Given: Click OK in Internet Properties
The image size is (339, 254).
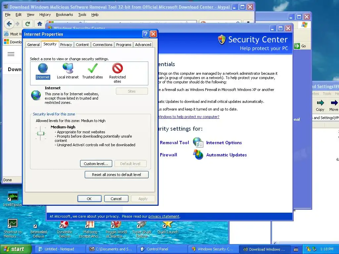Looking at the screenshot, I should point(89,198).
